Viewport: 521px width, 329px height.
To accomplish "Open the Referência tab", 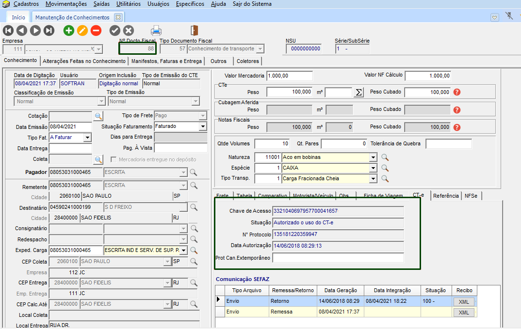I will point(445,196).
